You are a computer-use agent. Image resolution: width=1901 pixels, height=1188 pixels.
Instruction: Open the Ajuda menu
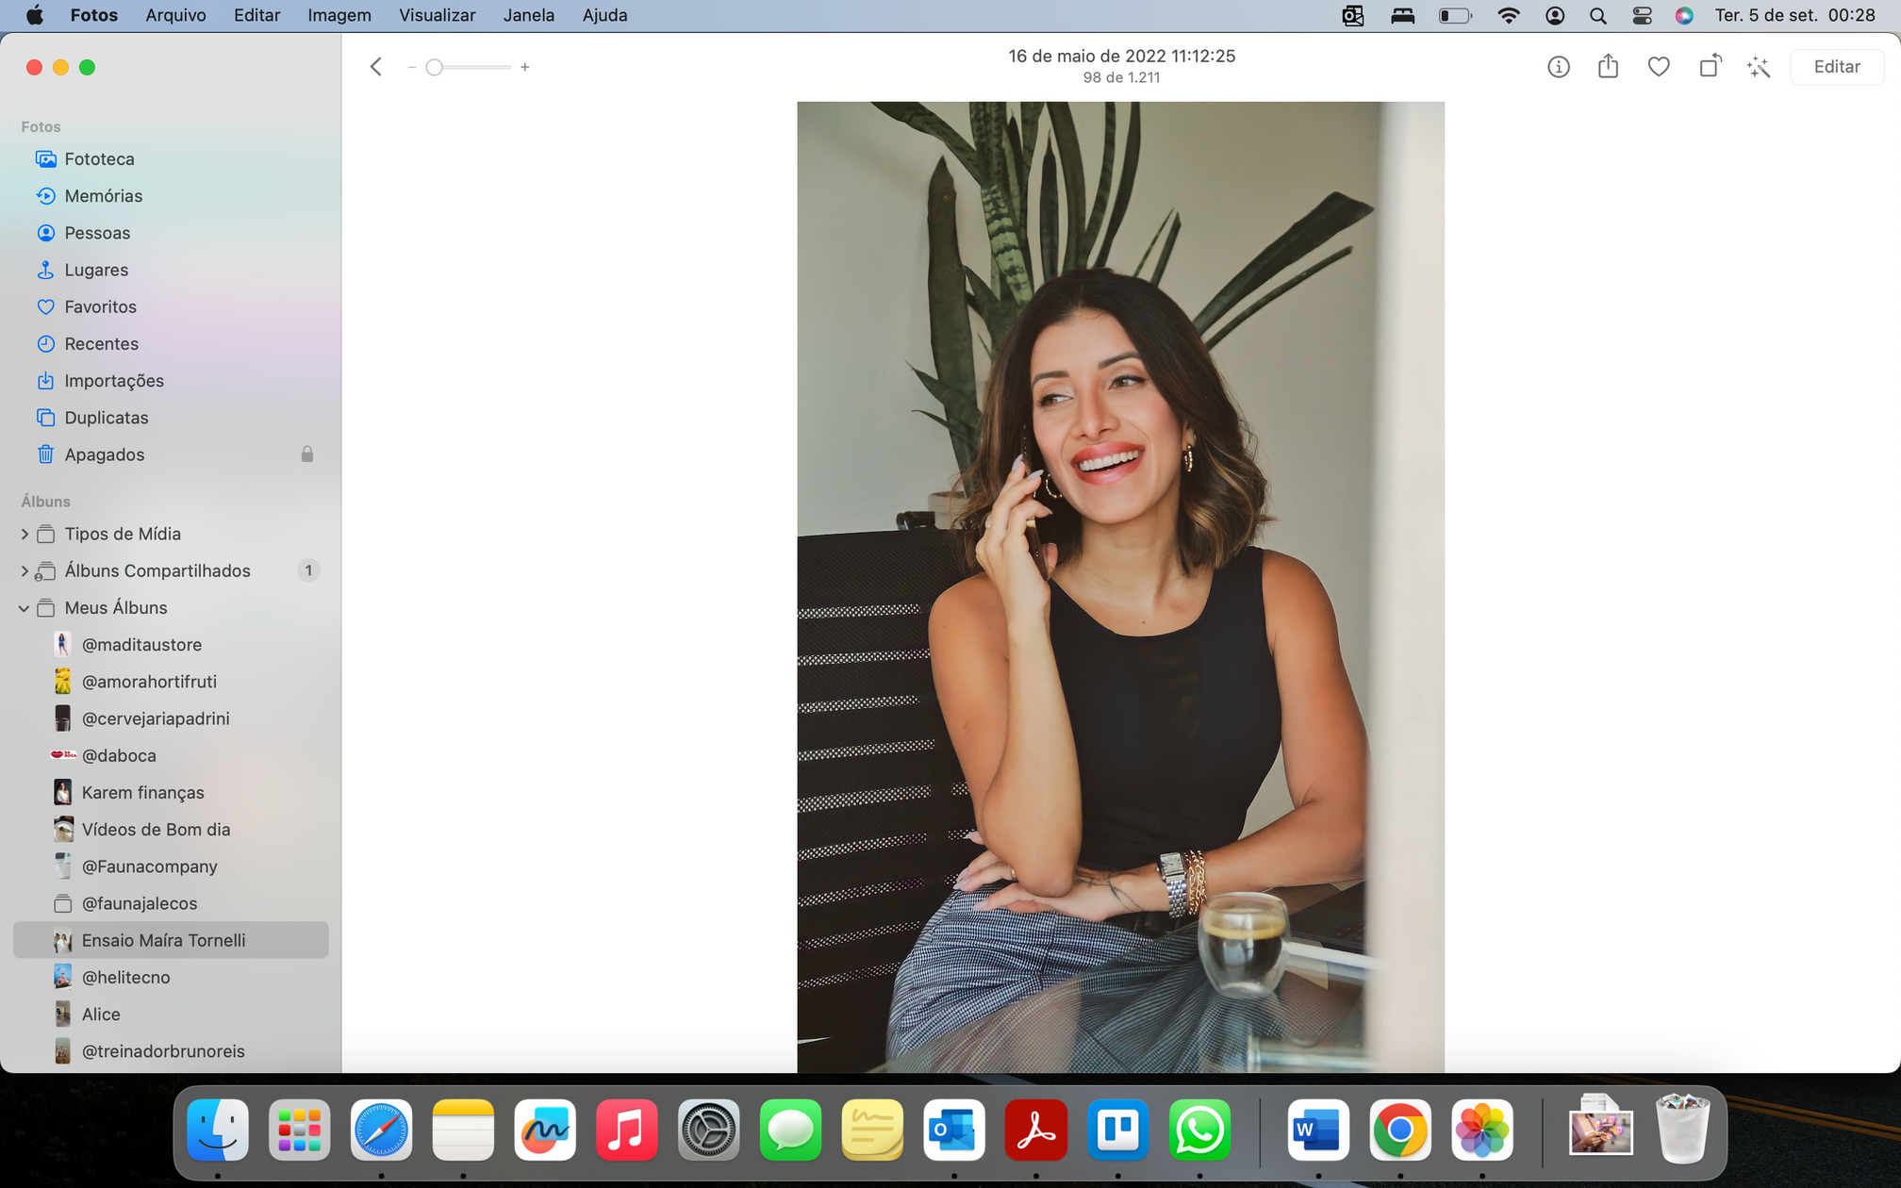click(604, 15)
